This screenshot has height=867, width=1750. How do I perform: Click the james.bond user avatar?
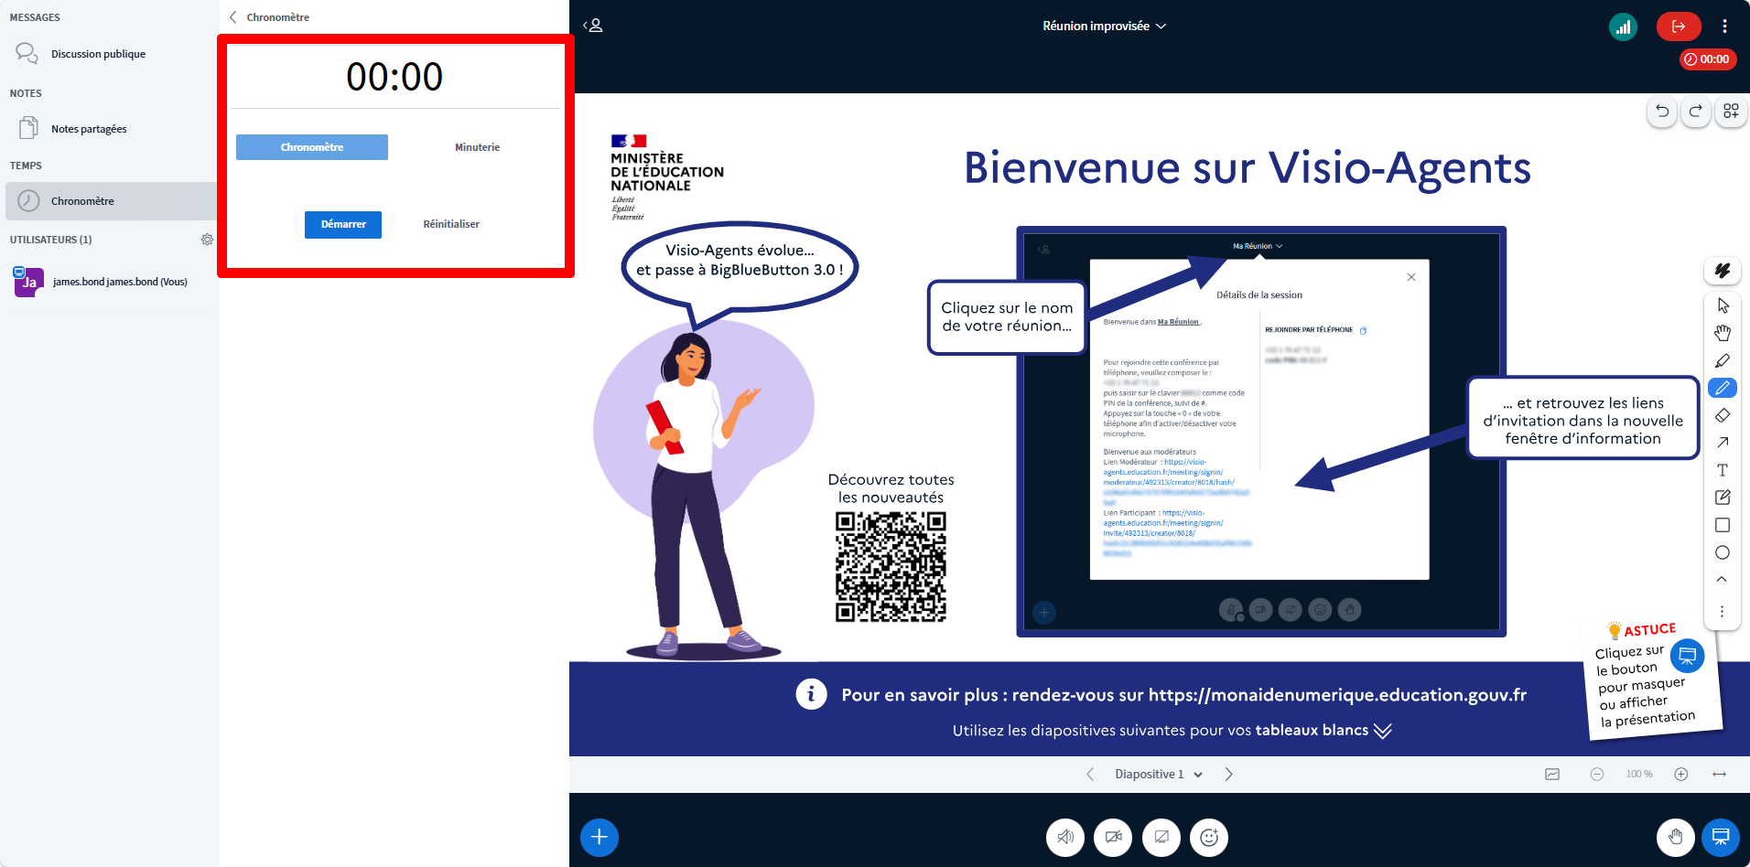(x=28, y=282)
